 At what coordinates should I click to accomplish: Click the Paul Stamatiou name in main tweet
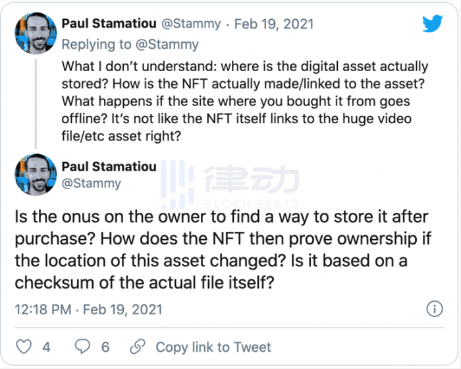coord(109,167)
